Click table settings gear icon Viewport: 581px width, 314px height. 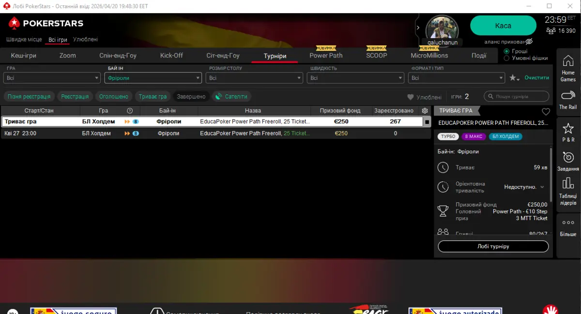(425, 111)
